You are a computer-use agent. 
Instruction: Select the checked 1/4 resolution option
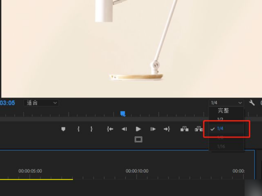pyautogui.click(x=221, y=128)
